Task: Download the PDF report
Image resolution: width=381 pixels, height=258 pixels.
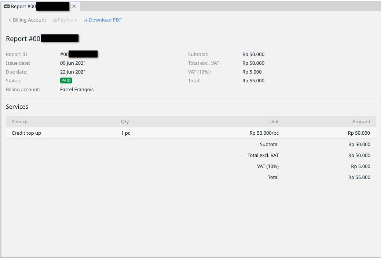Action: point(103,20)
